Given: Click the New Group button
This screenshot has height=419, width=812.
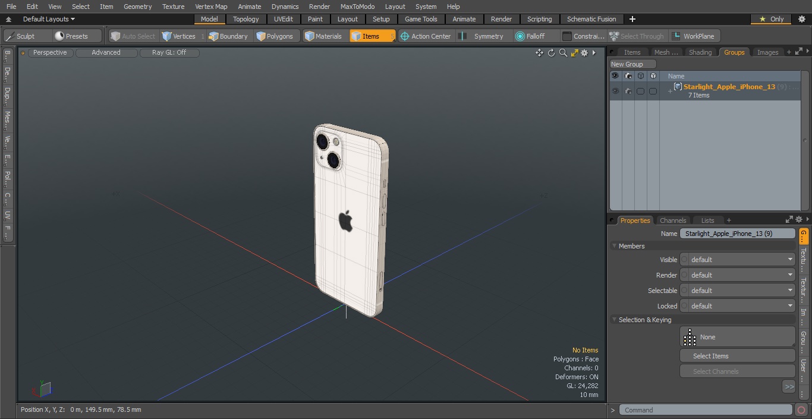Looking at the screenshot, I should [633, 64].
